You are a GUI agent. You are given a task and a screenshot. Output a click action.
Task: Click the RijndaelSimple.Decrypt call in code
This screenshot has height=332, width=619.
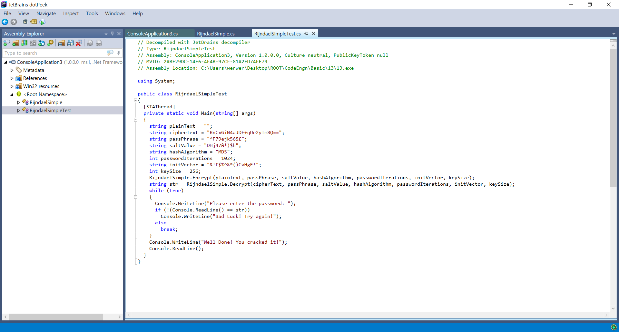[x=218, y=184]
